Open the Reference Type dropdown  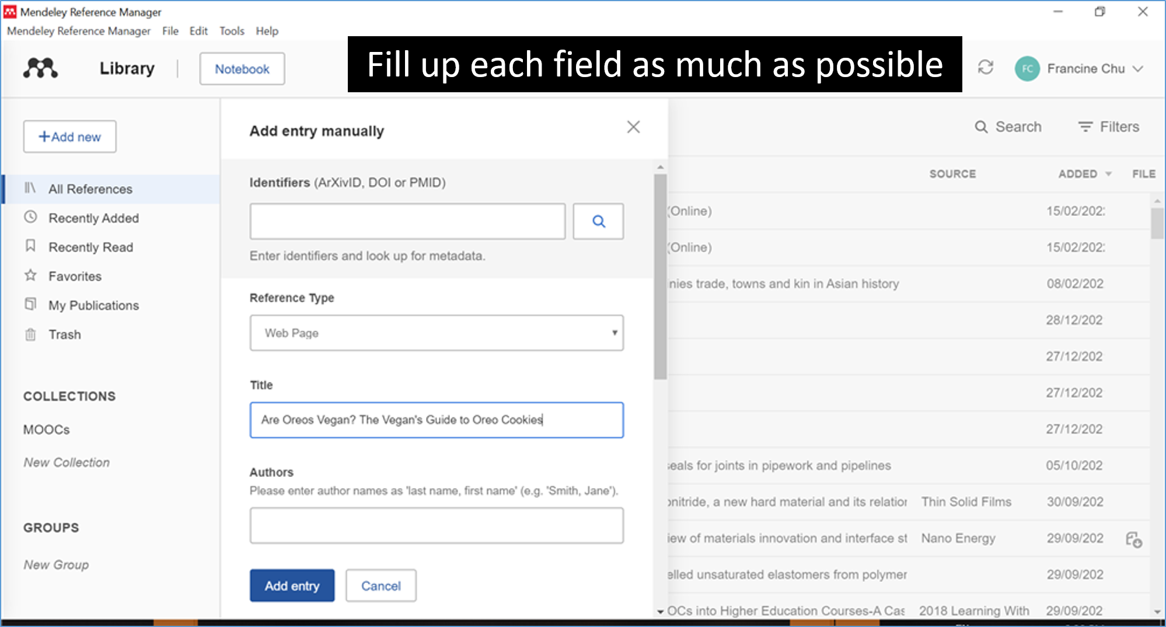437,333
